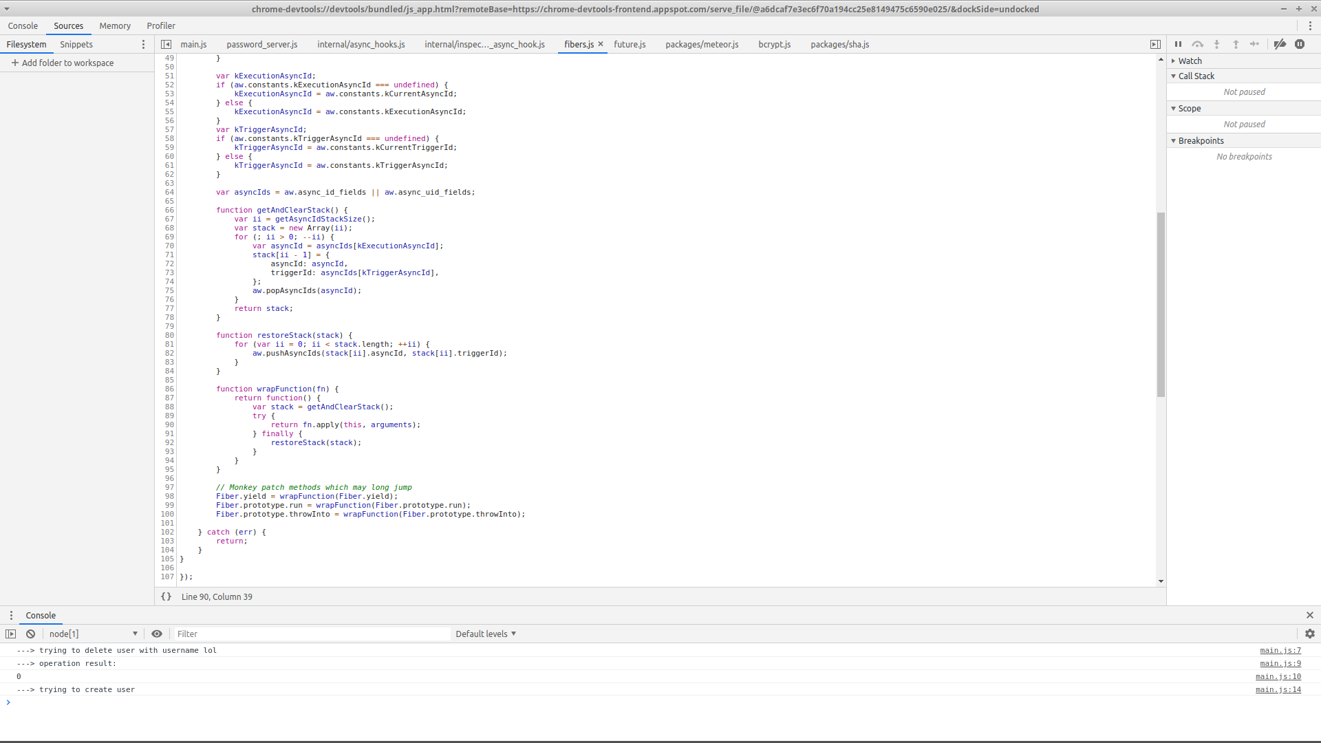This screenshot has width=1321, height=743.
Task: Switch to the Sources panel tab
Action: coord(69,25)
